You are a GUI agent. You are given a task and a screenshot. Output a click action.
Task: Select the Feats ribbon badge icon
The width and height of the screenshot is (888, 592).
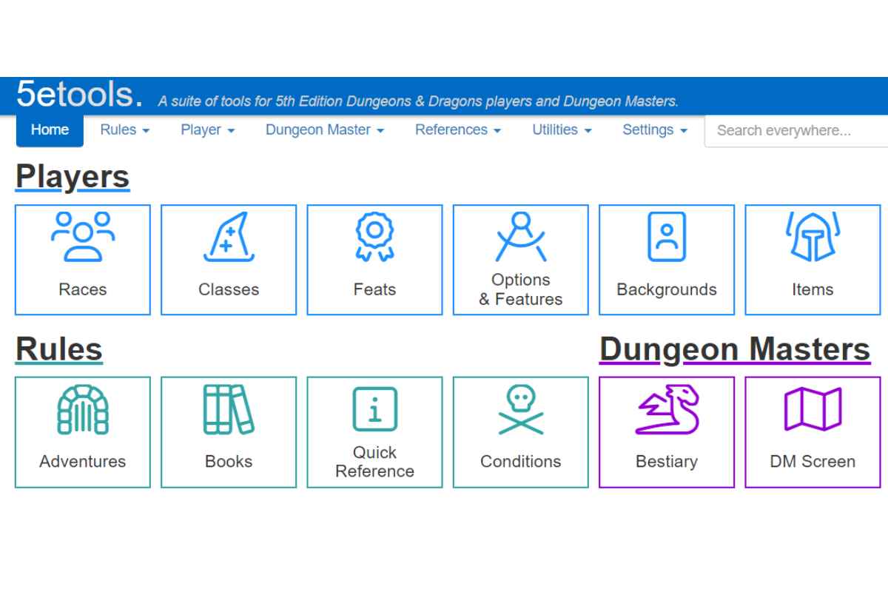[x=374, y=237]
